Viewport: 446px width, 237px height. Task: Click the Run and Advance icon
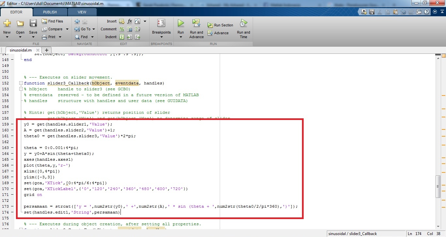click(196, 23)
